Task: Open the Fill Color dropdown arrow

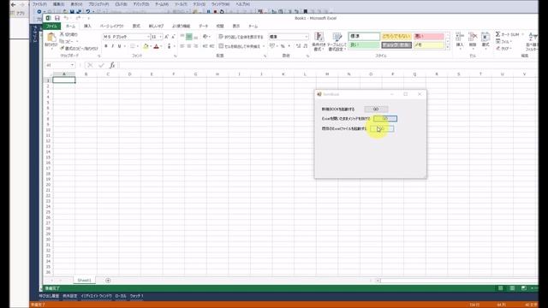Action: (x=151, y=46)
